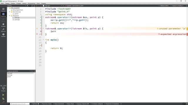Open the Compile Output pane
This screenshot has width=188, height=105.
point(70,104)
